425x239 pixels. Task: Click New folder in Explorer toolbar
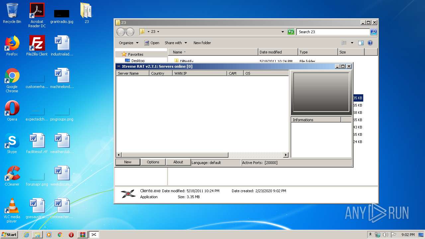pyautogui.click(x=202, y=43)
